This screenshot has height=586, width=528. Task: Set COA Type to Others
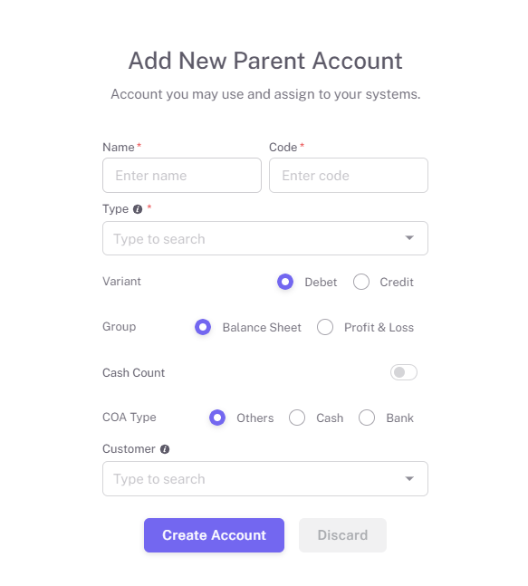(217, 418)
